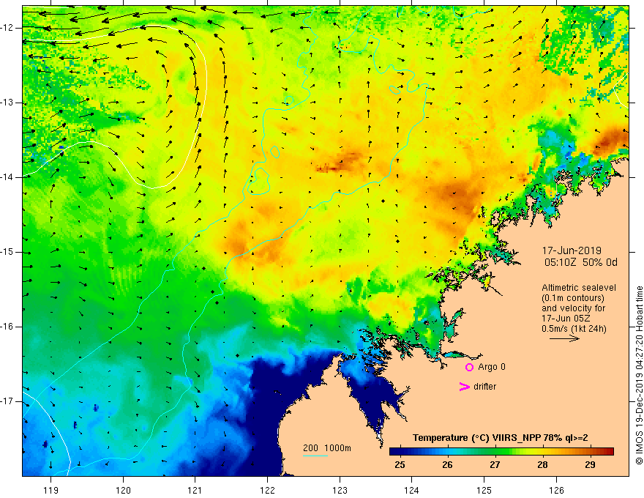Click the 'drifter' legend label
Viewport: 644px width, 498px height.
pos(484,387)
